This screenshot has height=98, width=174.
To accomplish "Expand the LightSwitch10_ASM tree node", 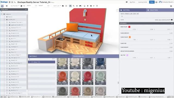I will tap(7, 25).
